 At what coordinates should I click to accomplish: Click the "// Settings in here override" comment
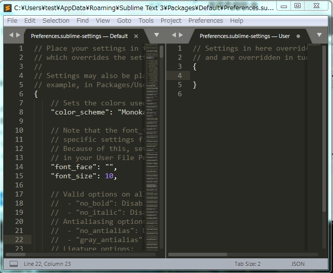250,49
